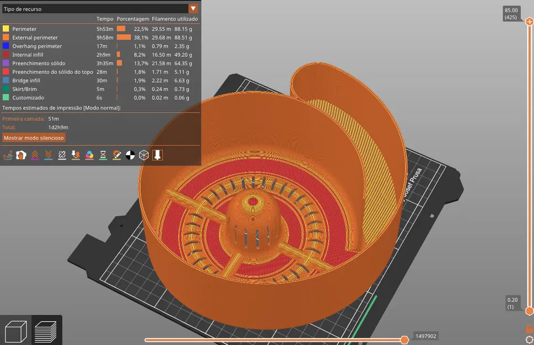Toggle pause prints hourglass marker
Viewport: 534px width, 345px height.
coord(103,155)
